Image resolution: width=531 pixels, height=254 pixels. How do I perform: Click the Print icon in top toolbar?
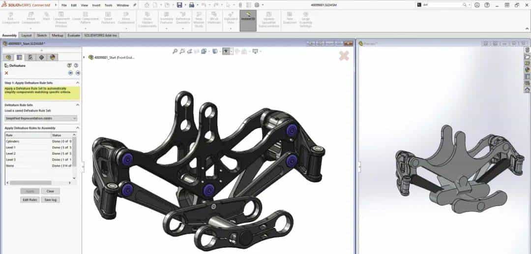191,5
